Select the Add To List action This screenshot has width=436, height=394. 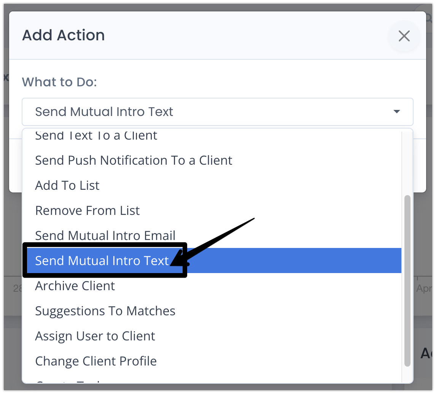[x=67, y=186]
